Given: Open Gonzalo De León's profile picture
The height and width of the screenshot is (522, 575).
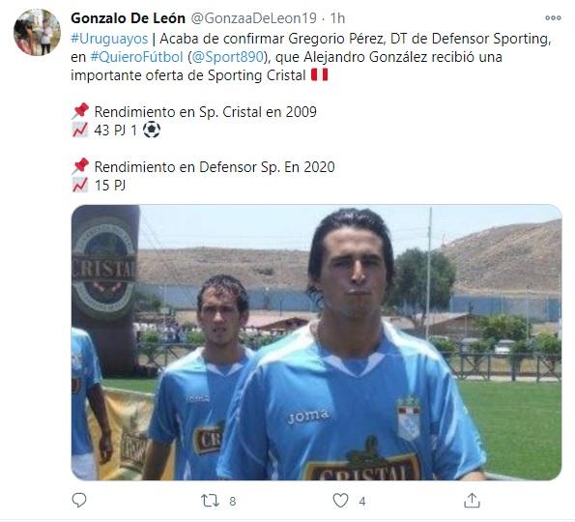Looking at the screenshot, I should coord(37,32).
